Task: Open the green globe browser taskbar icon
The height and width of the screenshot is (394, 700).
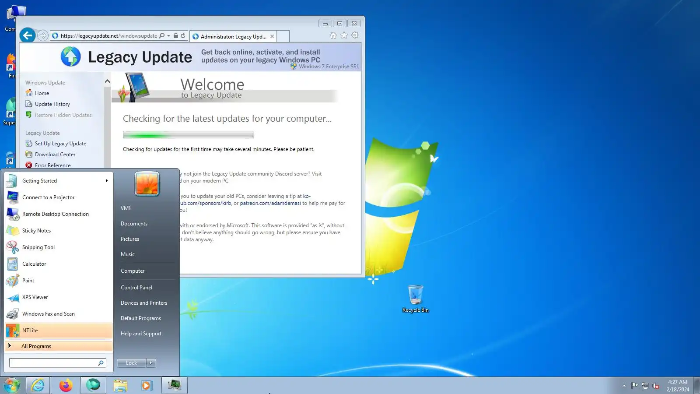Action: (93, 386)
